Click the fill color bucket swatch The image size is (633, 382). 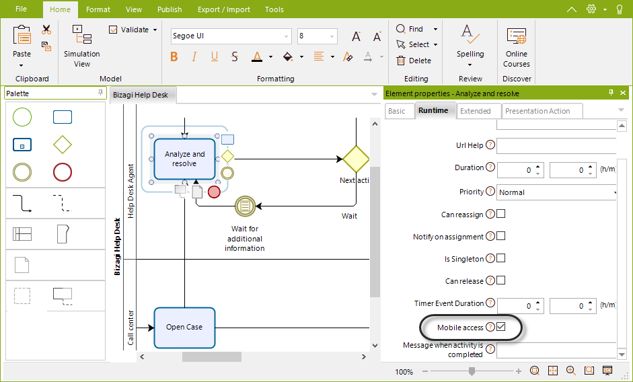tap(288, 56)
